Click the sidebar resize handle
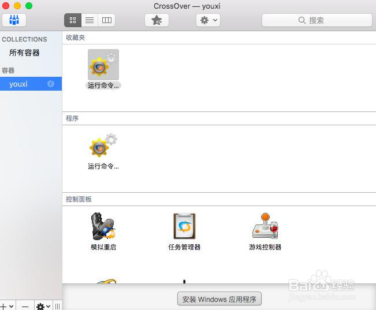The height and width of the screenshot is (310, 376). click(57, 306)
